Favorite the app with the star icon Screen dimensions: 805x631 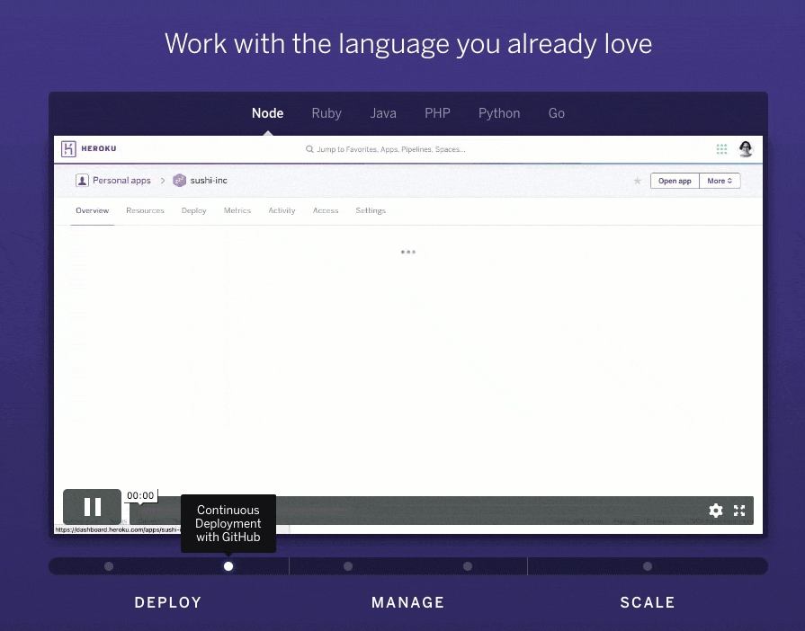(637, 181)
